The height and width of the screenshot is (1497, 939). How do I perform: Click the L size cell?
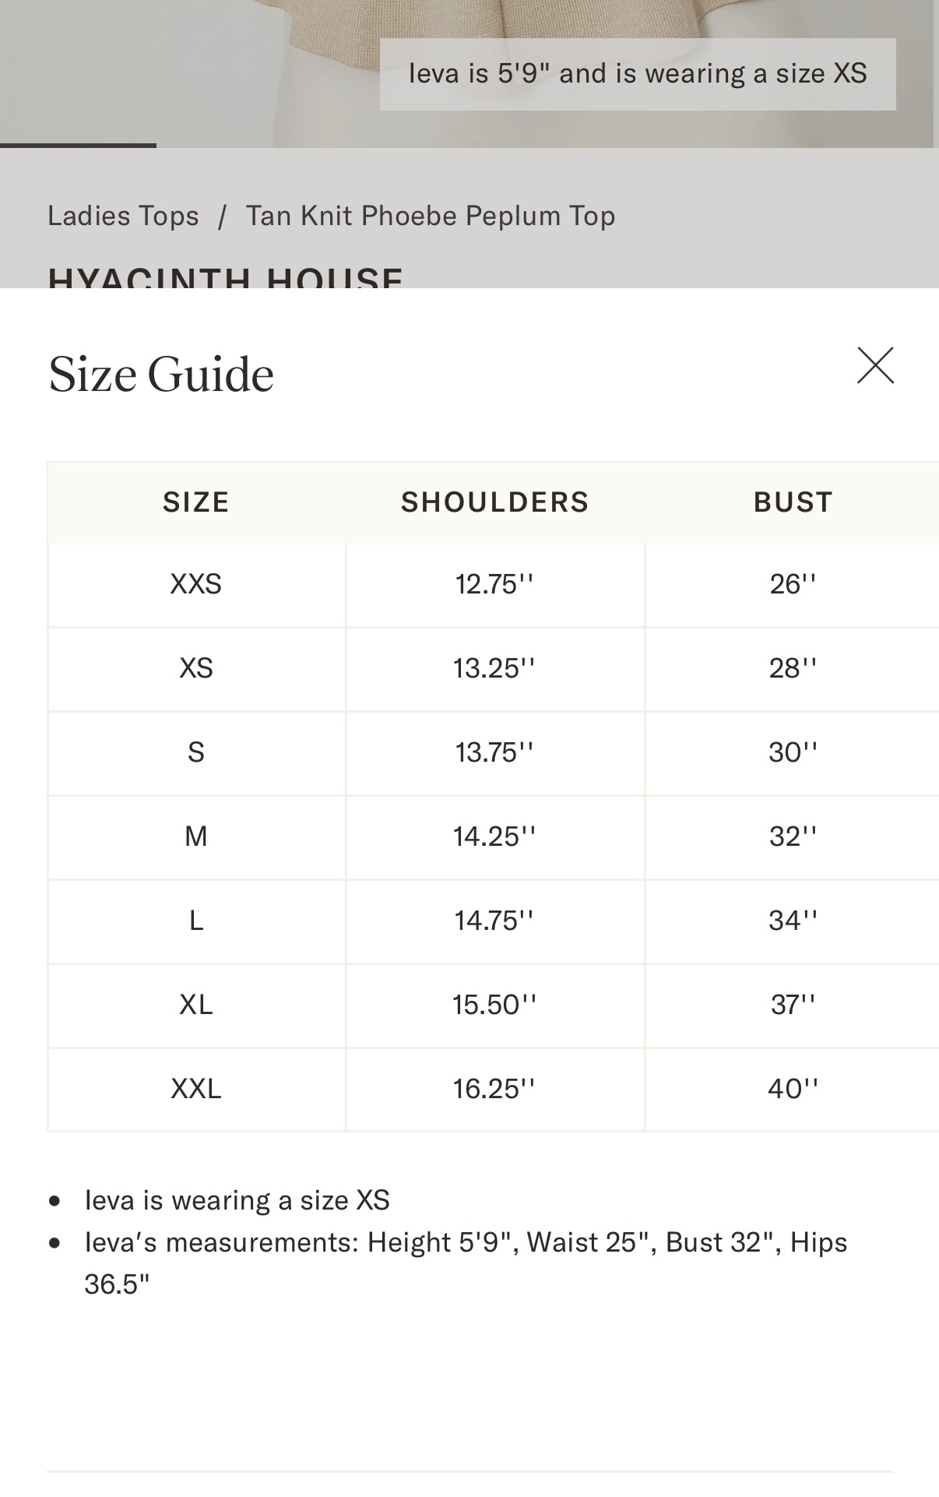coord(196,921)
